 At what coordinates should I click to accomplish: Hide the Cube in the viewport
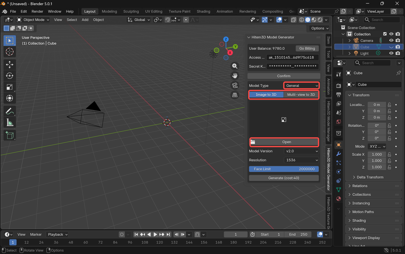coord(391,46)
